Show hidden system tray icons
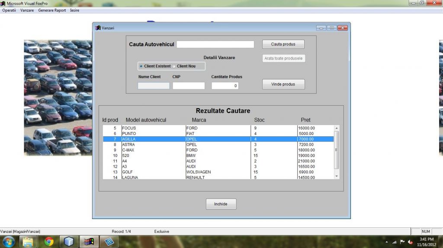This screenshot has width=443, height=248. 386,242
